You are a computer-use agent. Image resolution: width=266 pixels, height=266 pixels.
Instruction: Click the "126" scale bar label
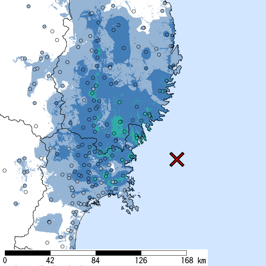click(141, 260)
